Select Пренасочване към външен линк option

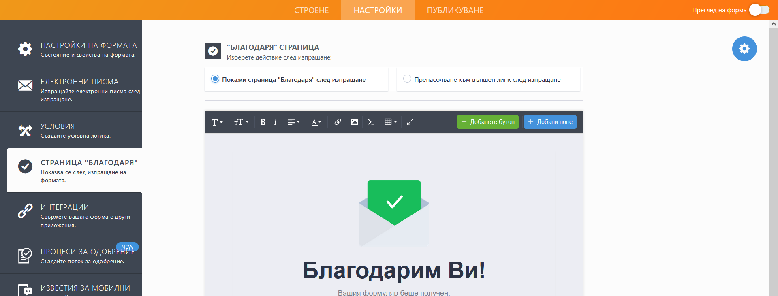pos(407,79)
